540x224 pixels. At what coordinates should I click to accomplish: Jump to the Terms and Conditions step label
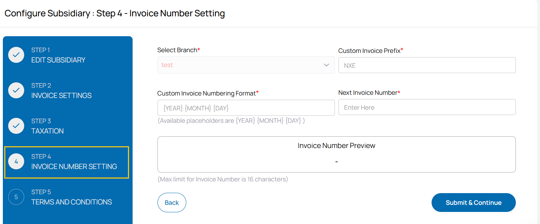pos(71,202)
